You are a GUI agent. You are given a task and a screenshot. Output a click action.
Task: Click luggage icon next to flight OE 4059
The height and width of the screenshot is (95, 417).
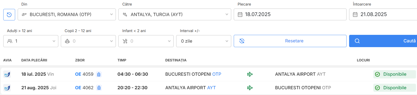point(99,74)
